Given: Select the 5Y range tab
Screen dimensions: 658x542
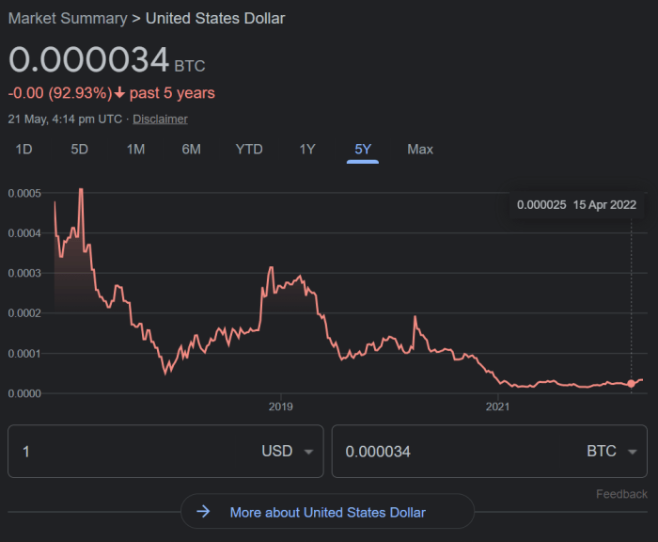Looking at the screenshot, I should [363, 150].
